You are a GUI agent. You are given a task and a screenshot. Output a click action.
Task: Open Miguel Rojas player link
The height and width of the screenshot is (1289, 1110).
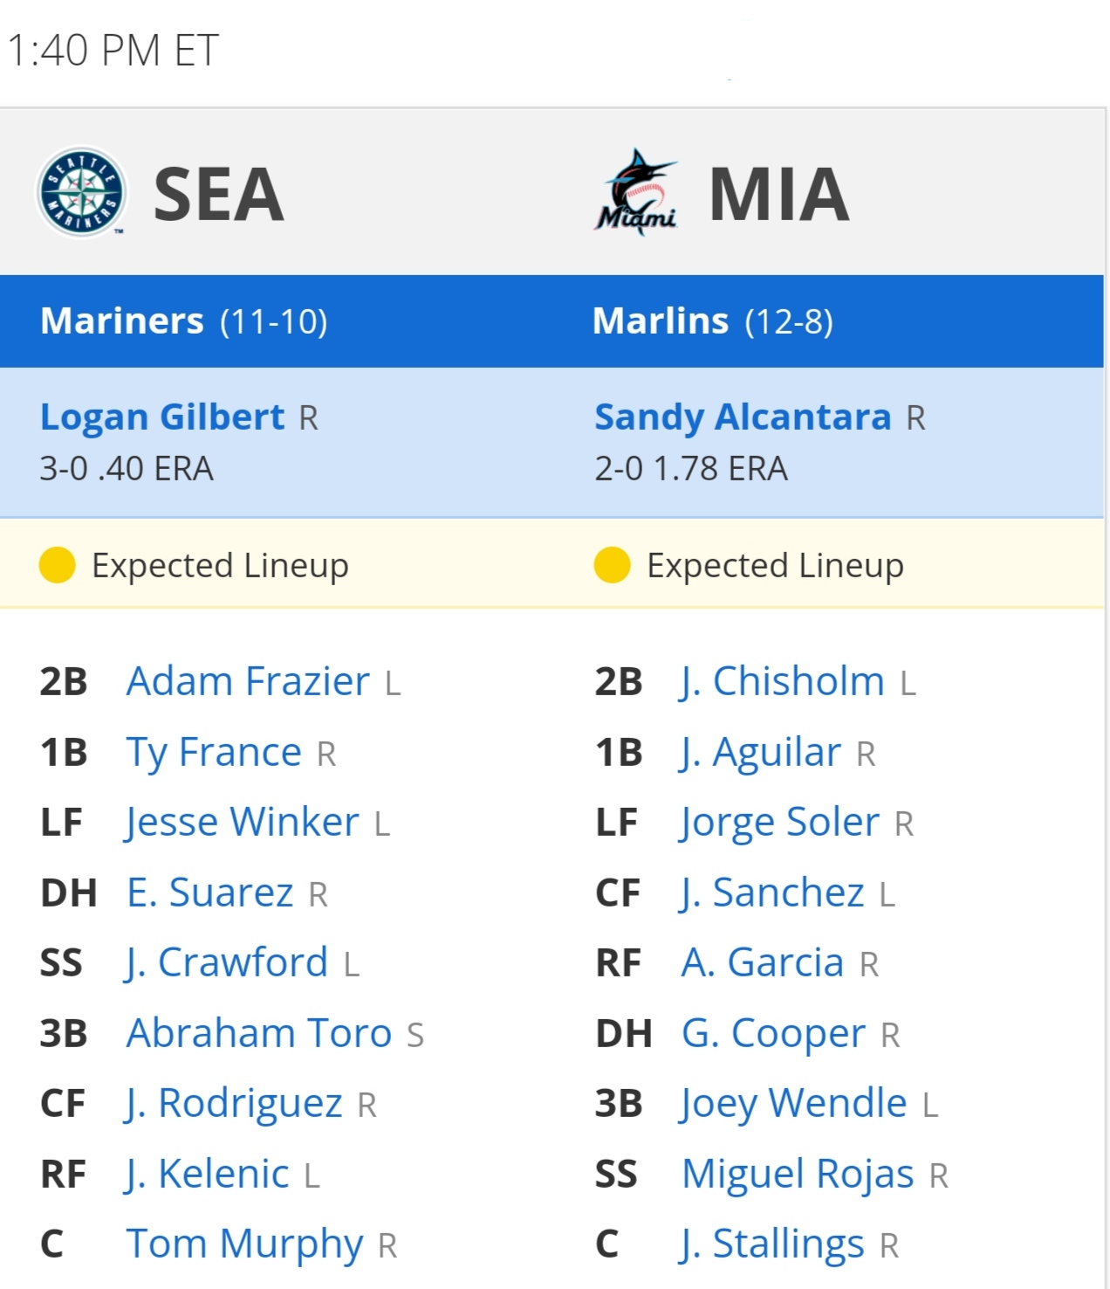[798, 1174]
